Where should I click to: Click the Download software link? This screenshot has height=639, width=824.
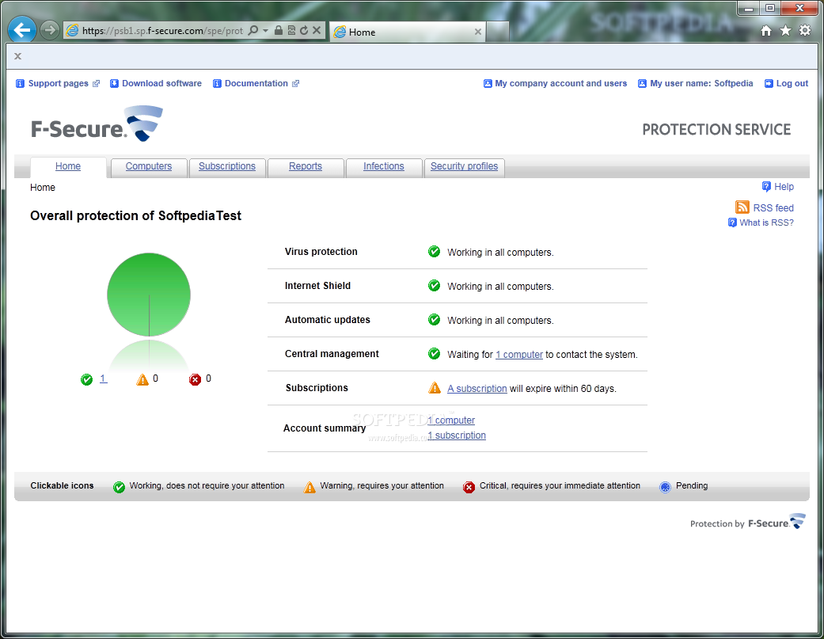161,84
